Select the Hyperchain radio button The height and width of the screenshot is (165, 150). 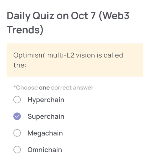coord(17,100)
